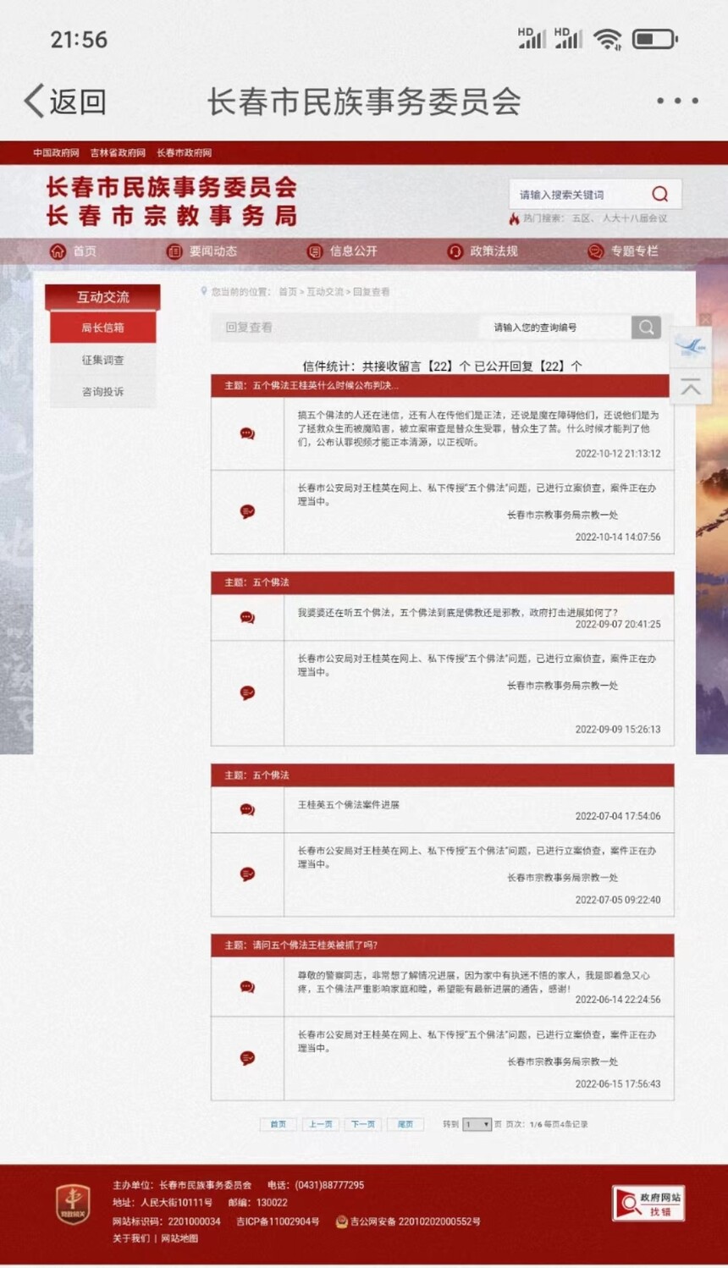
Task: Click the 网站地图 footer link
Action: (179, 1238)
